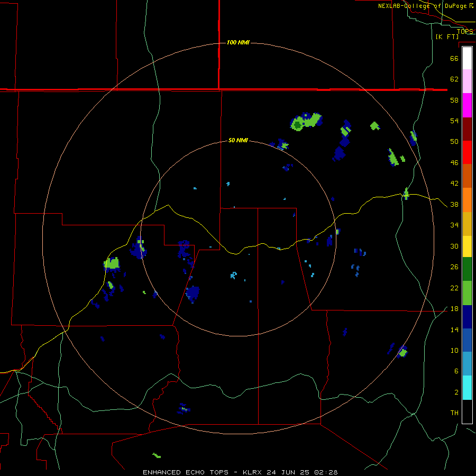Click the magenta 58 kft legend swatch

point(467,105)
